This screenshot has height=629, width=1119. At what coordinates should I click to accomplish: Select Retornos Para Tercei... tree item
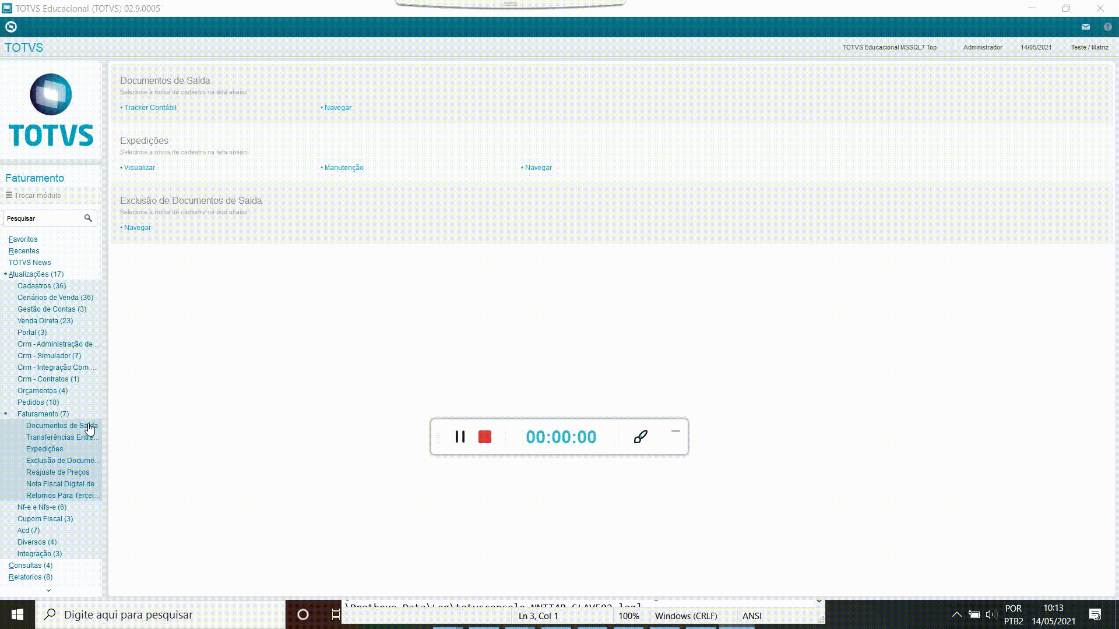(x=63, y=496)
